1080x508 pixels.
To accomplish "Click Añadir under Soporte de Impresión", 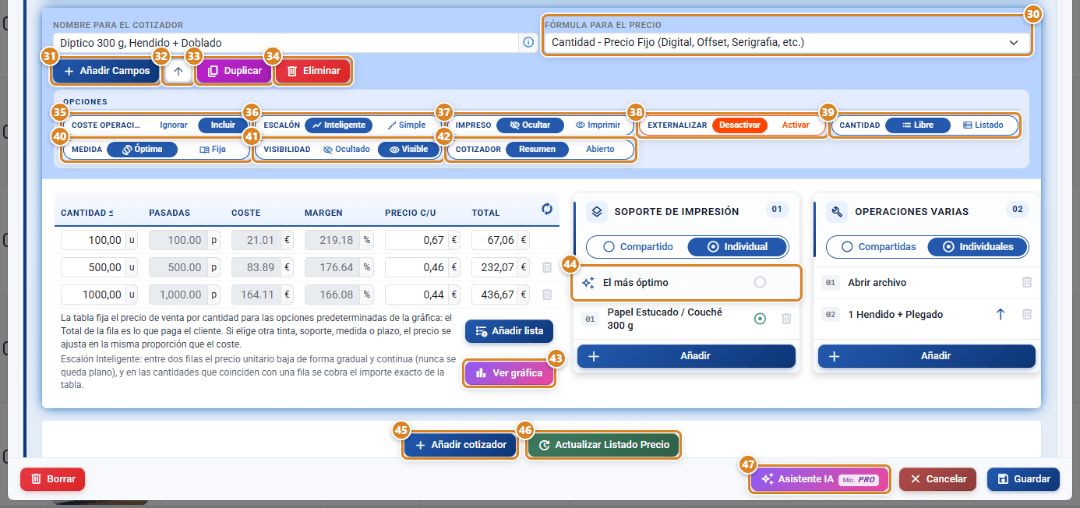I will click(x=686, y=356).
